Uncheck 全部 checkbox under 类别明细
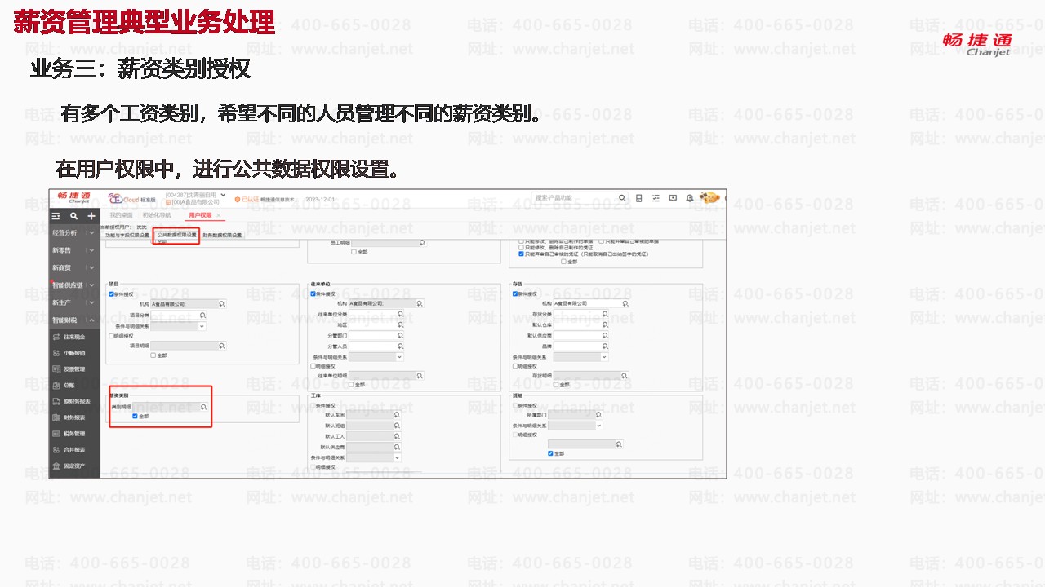This screenshot has height=587, width=1045. click(x=136, y=417)
